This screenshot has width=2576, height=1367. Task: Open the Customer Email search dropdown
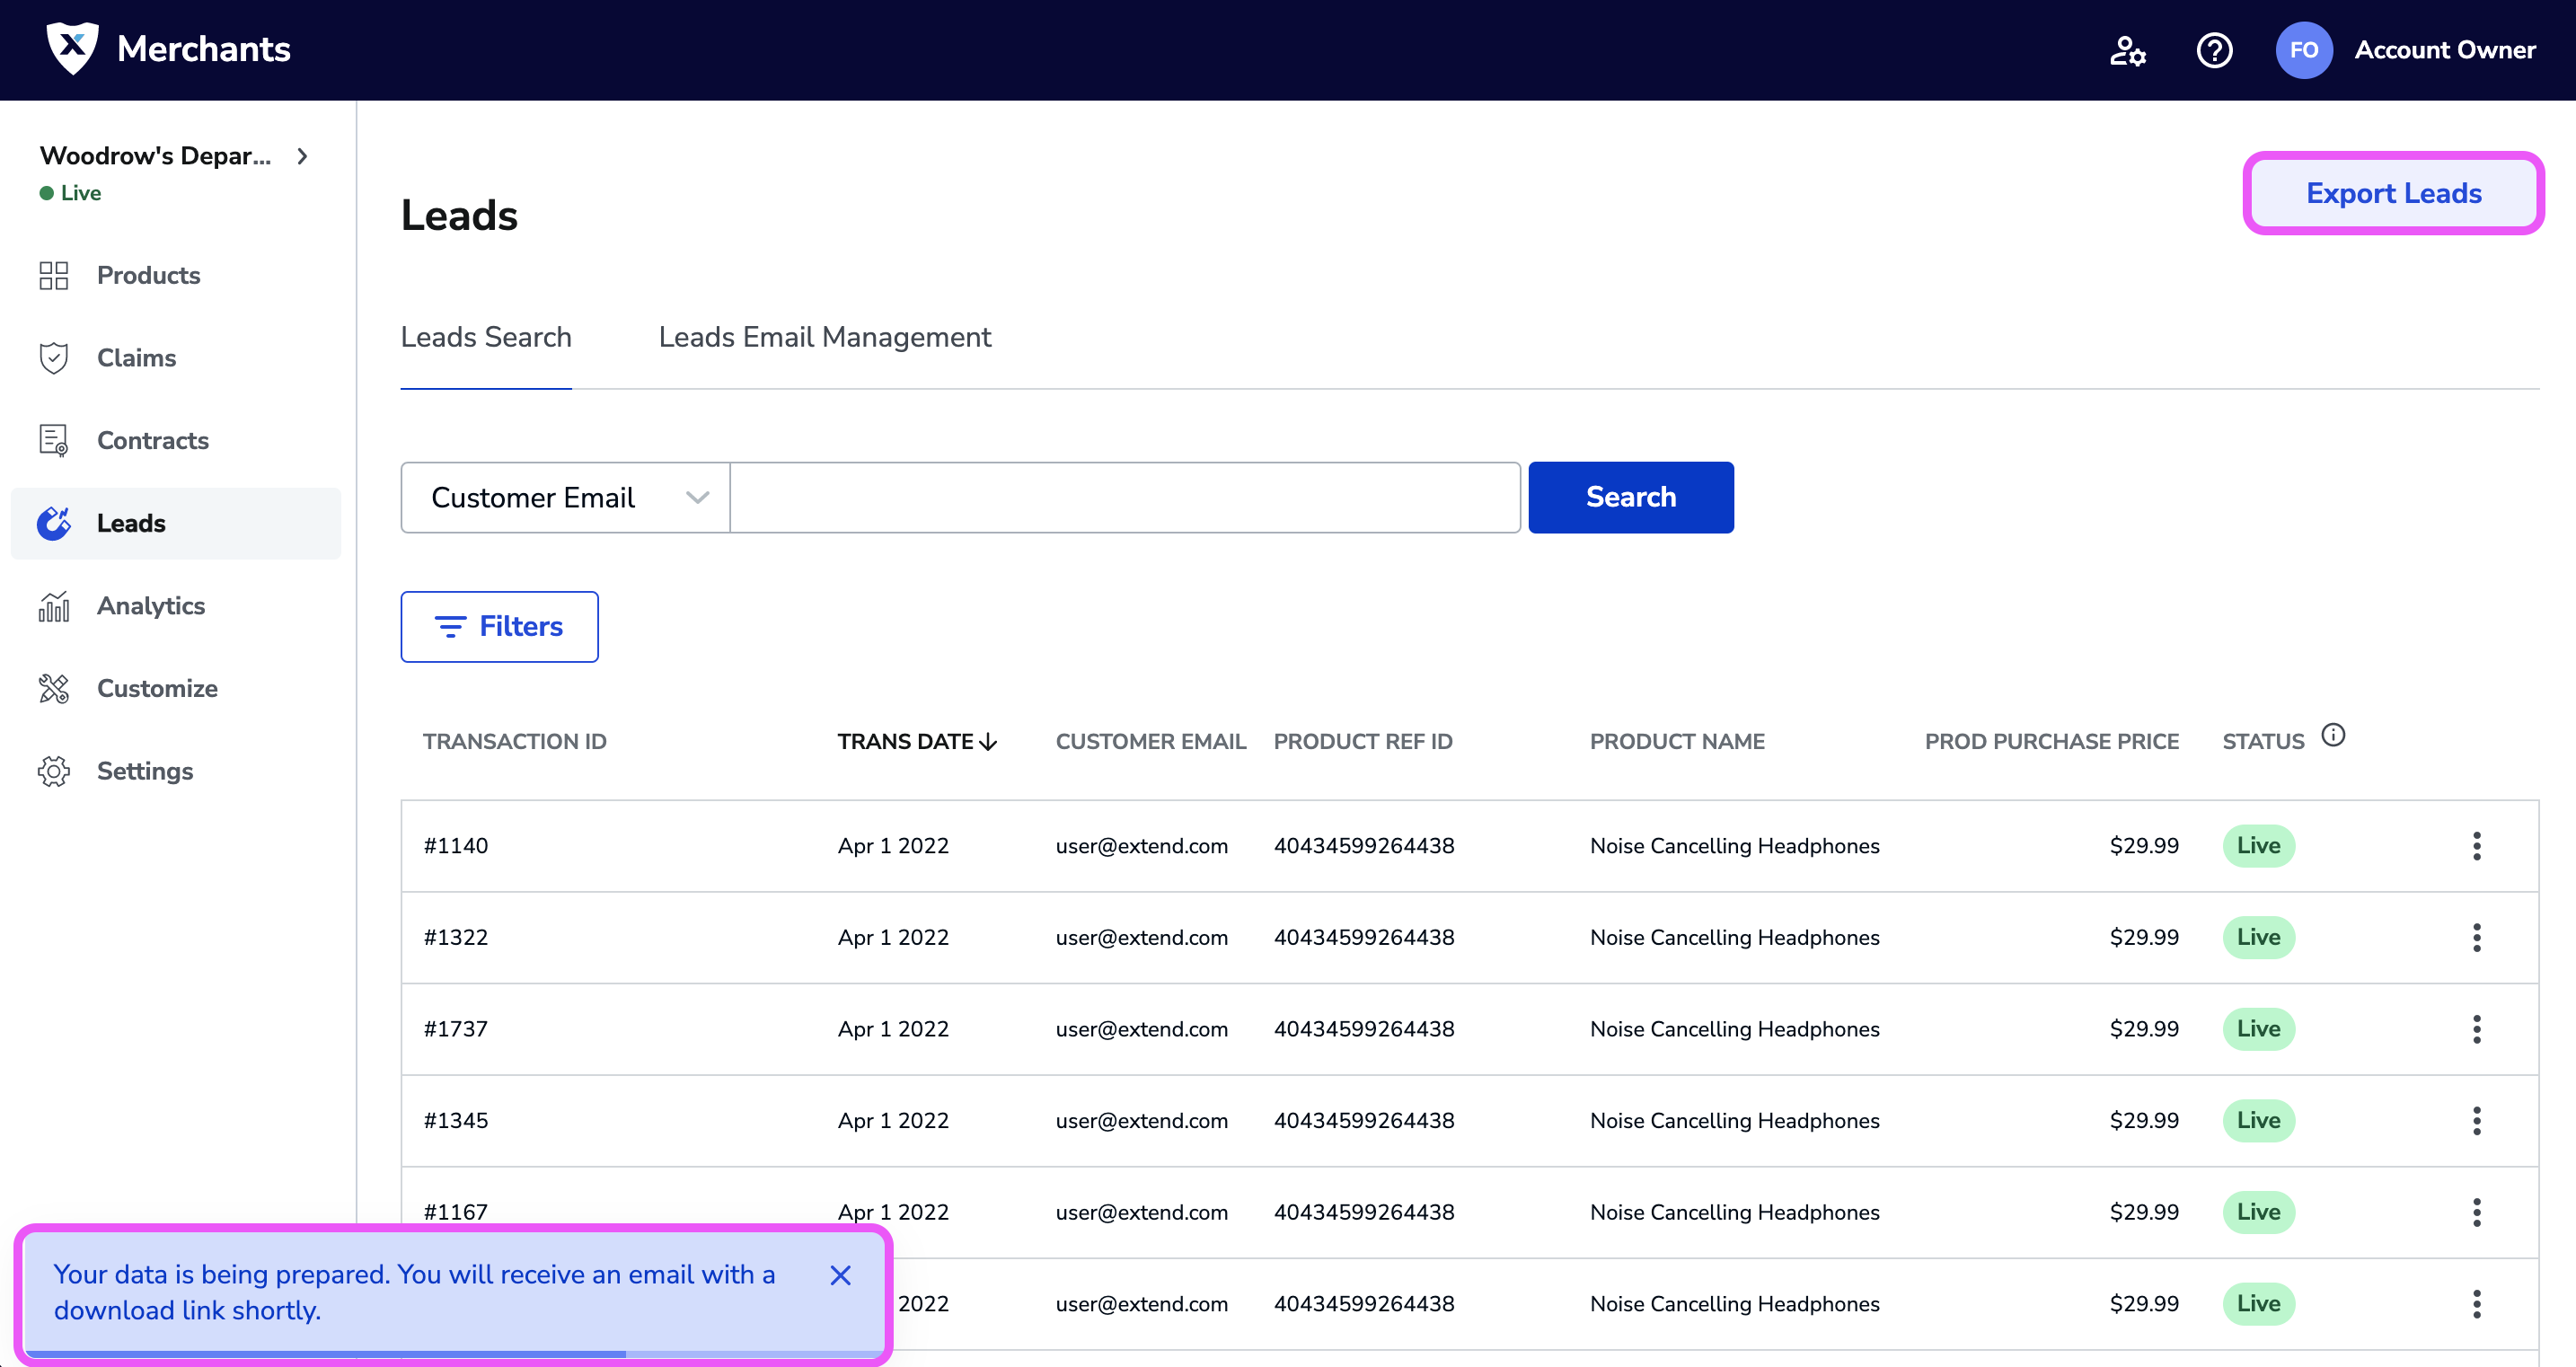click(x=566, y=497)
